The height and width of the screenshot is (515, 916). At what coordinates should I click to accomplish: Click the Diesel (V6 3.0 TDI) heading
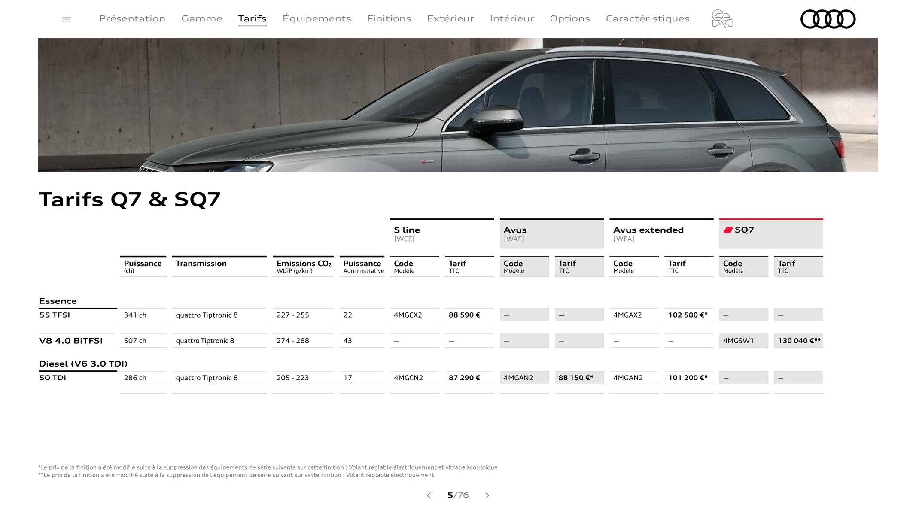[x=83, y=364]
